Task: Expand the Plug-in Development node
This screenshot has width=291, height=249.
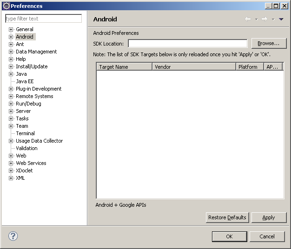Action: [11, 89]
